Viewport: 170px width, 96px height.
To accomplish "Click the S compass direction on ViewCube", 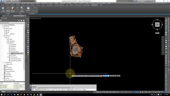I will pyautogui.click(x=157, y=30).
